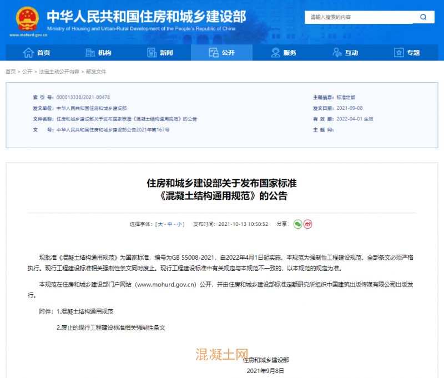Click the 专题 star icon
The image size is (444, 378).
398,53
